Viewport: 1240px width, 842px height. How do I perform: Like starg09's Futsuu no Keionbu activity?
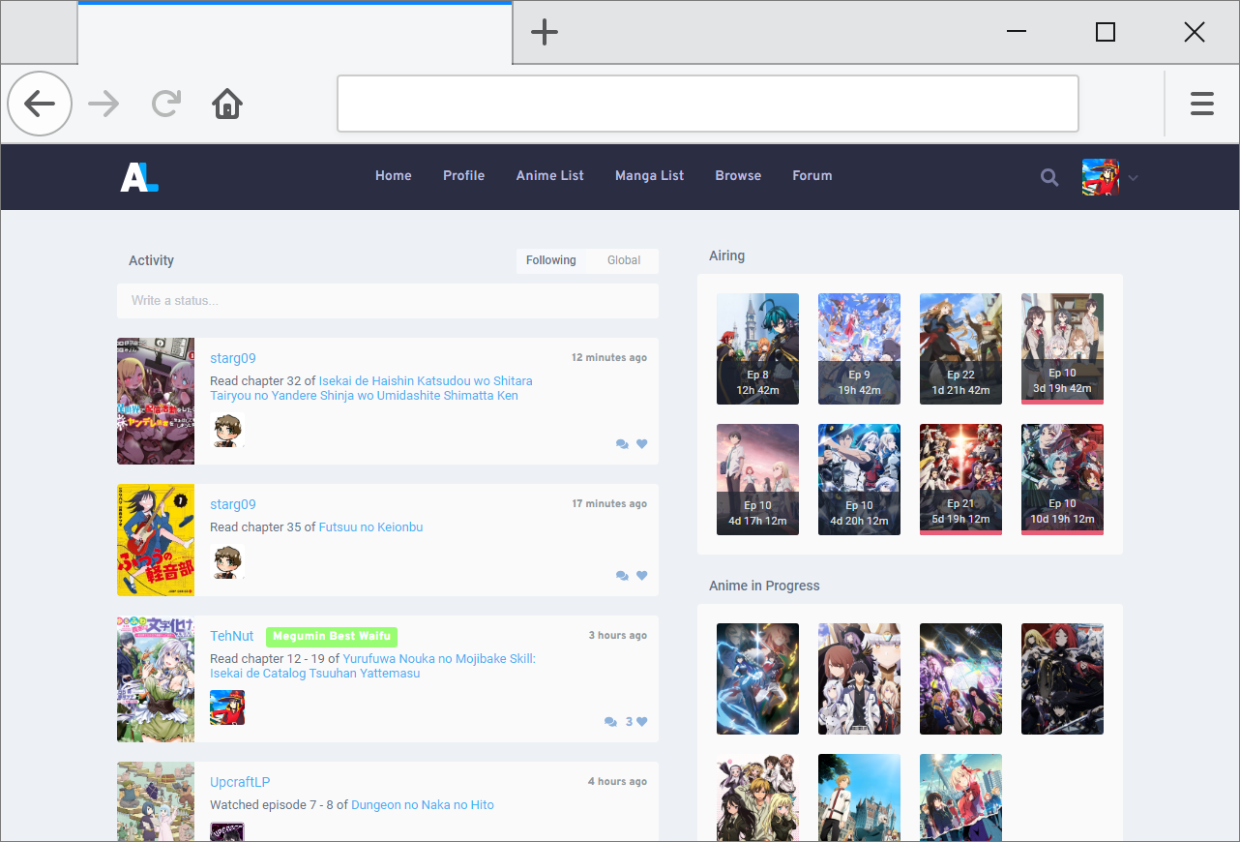(x=641, y=575)
